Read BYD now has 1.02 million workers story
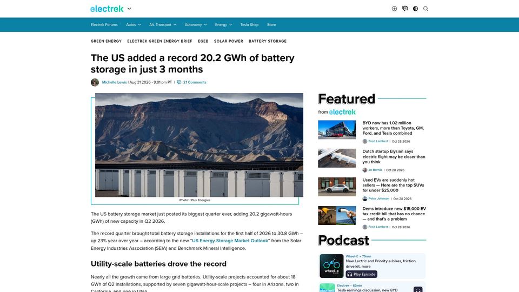This screenshot has height=292, width=519. pyautogui.click(x=393, y=128)
